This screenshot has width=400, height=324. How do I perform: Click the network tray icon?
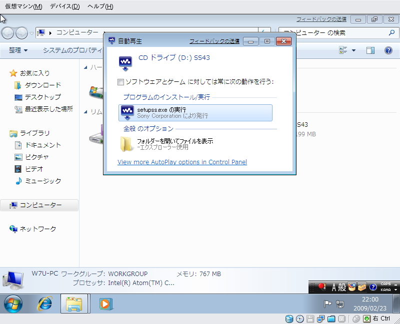340,304
